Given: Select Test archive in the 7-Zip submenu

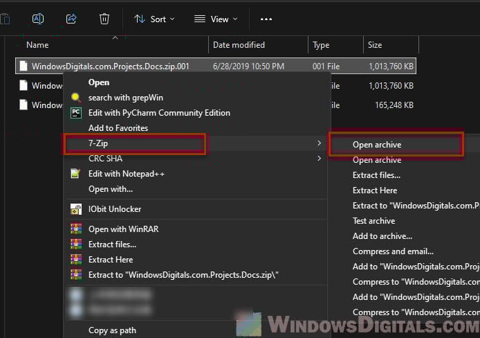Looking at the screenshot, I should coord(373,221).
